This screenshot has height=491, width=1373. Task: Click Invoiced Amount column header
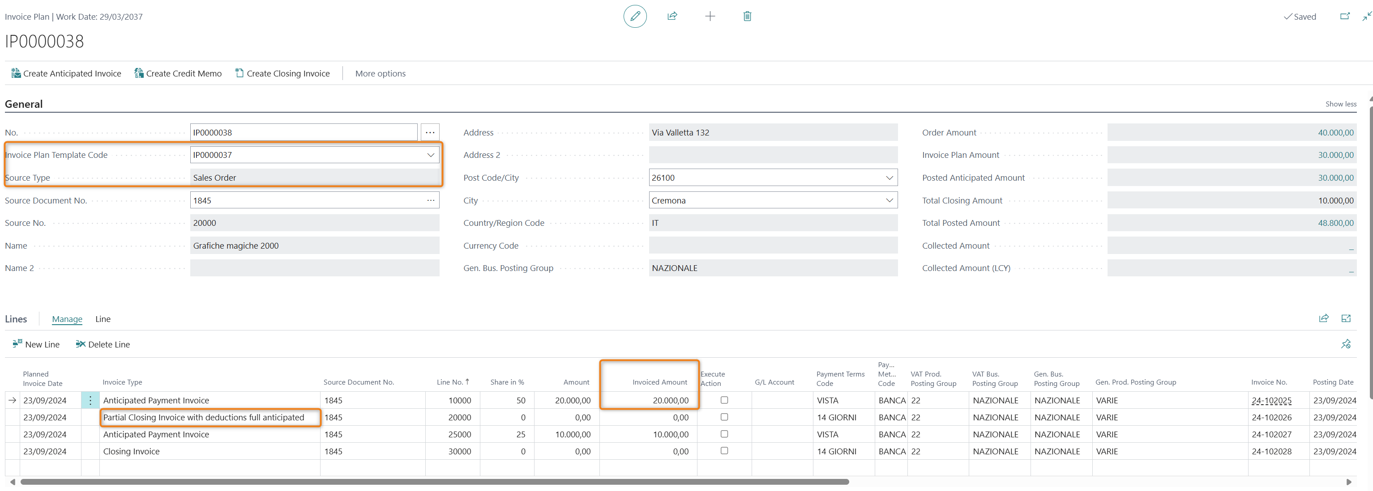click(x=659, y=382)
